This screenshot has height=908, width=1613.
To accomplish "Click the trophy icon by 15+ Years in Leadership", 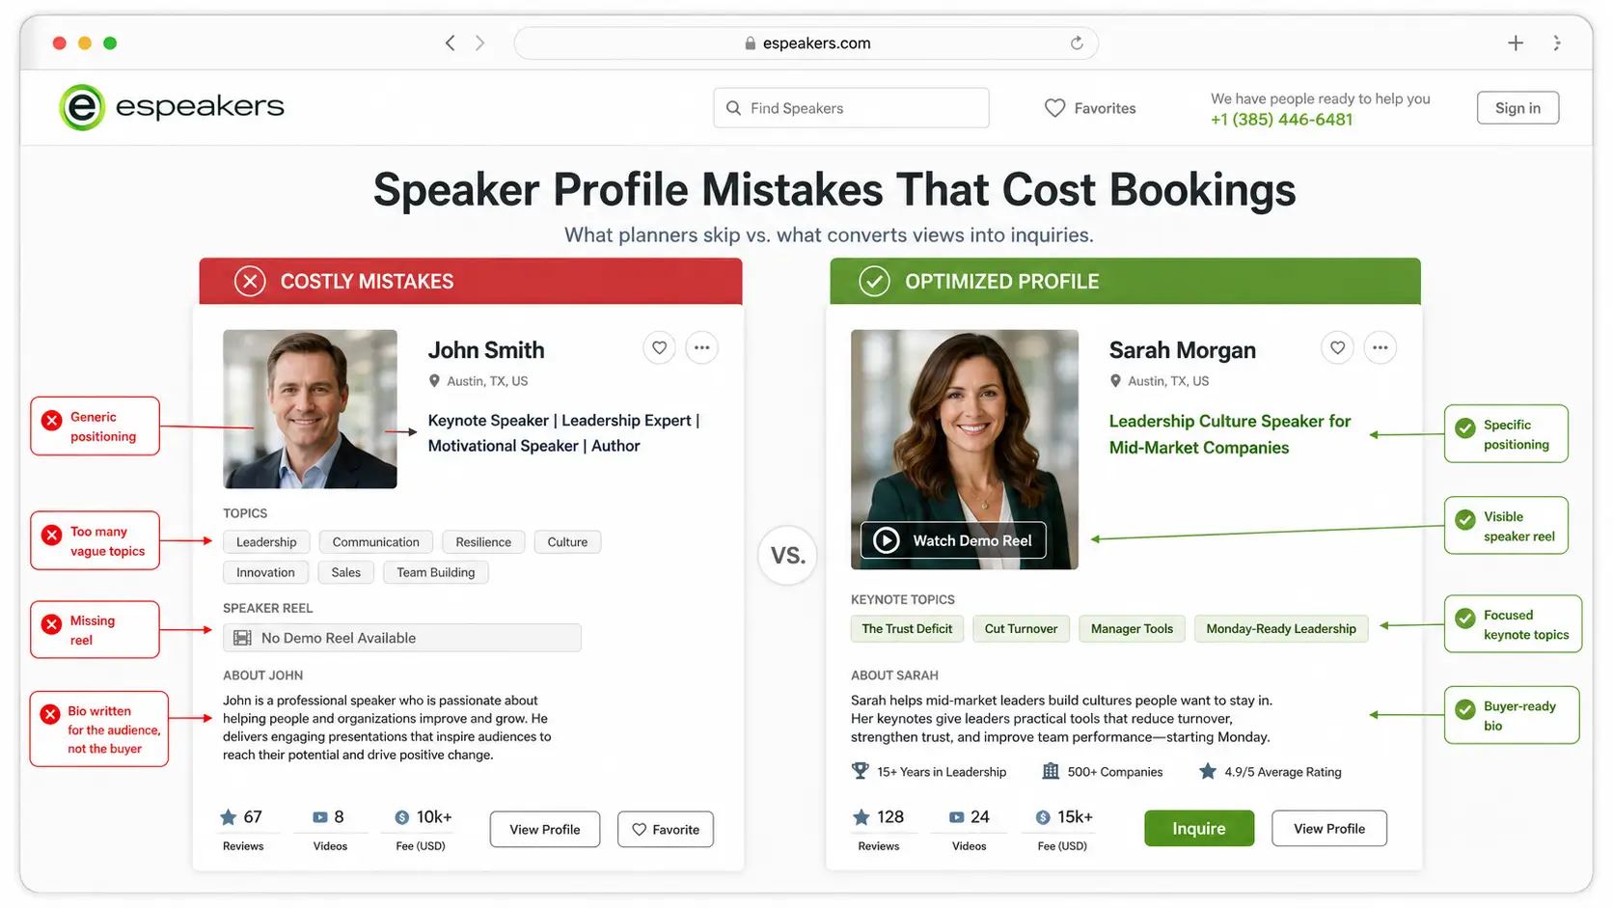I will 861,771.
